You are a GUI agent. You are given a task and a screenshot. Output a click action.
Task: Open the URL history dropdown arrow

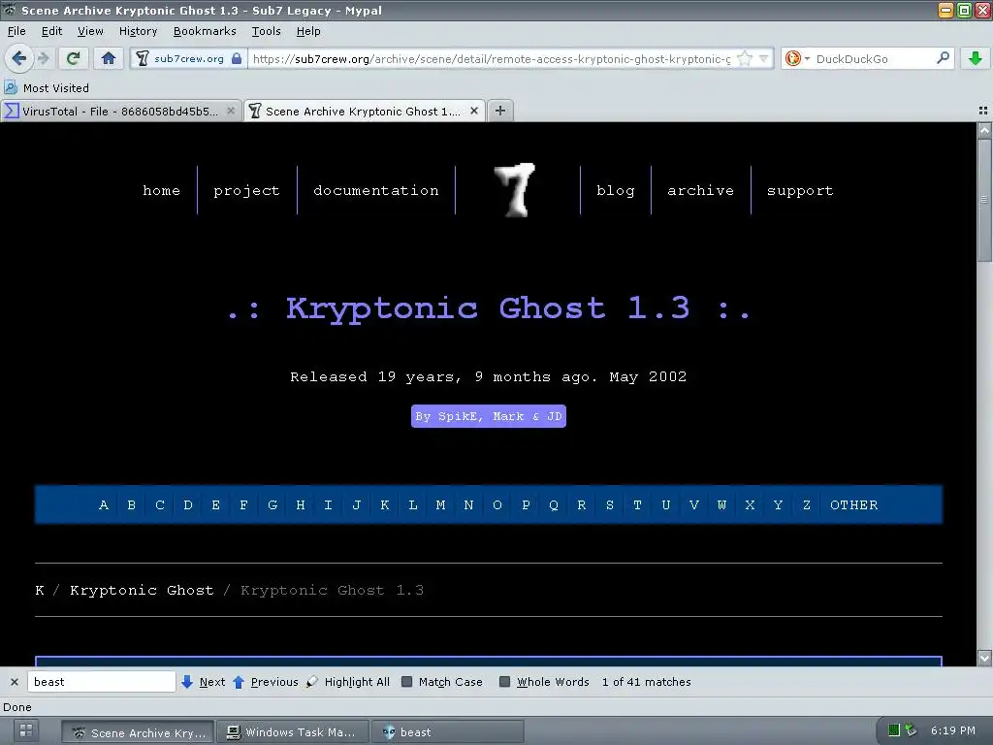pos(764,59)
